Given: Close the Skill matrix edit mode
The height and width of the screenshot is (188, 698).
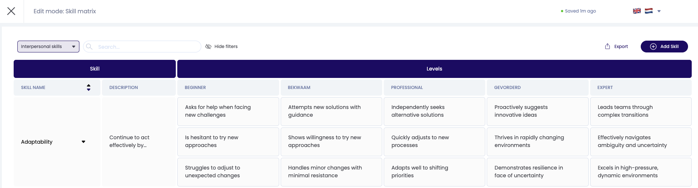Looking at the screenshot, I should (x=11, y=11).
